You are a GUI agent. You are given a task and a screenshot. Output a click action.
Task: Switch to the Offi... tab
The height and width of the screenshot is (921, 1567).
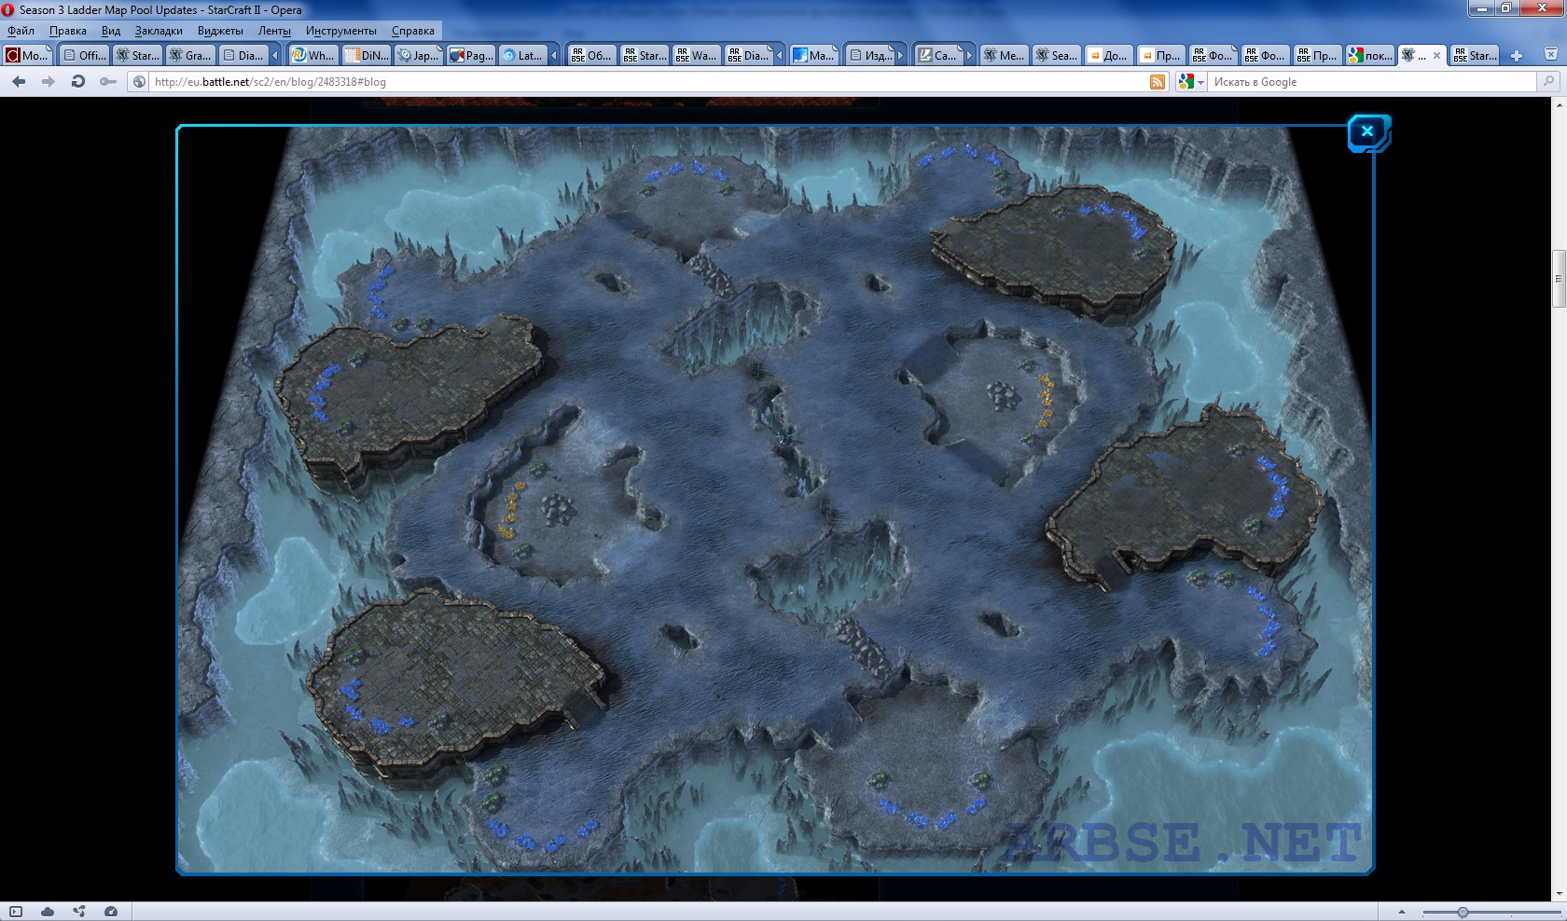[x=83, y=56]
